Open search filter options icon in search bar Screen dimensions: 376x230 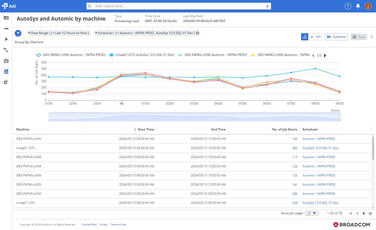267,6
